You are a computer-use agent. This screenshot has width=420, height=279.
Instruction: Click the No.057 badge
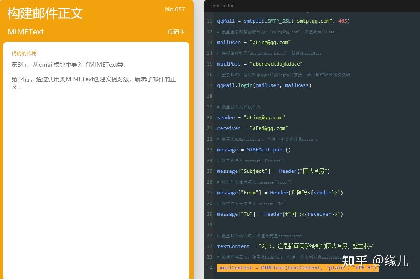175,9
